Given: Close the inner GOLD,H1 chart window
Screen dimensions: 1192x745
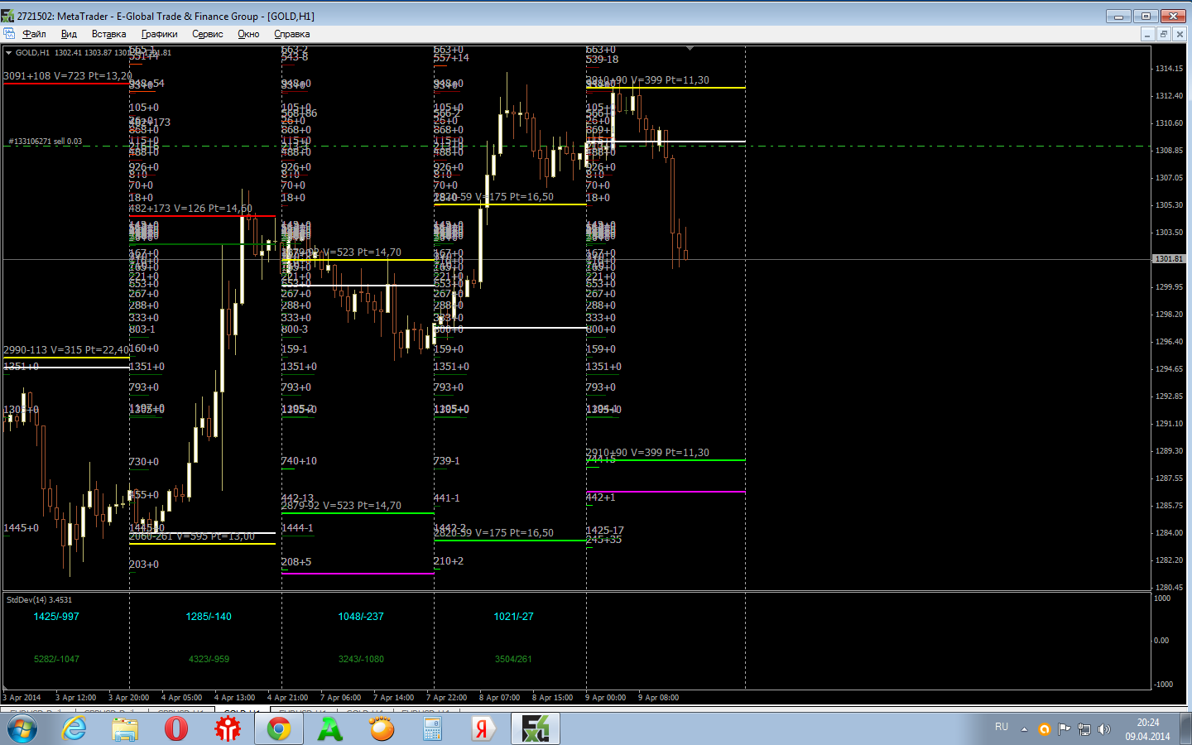Looking at the screenshot, I should point(1180,34).
